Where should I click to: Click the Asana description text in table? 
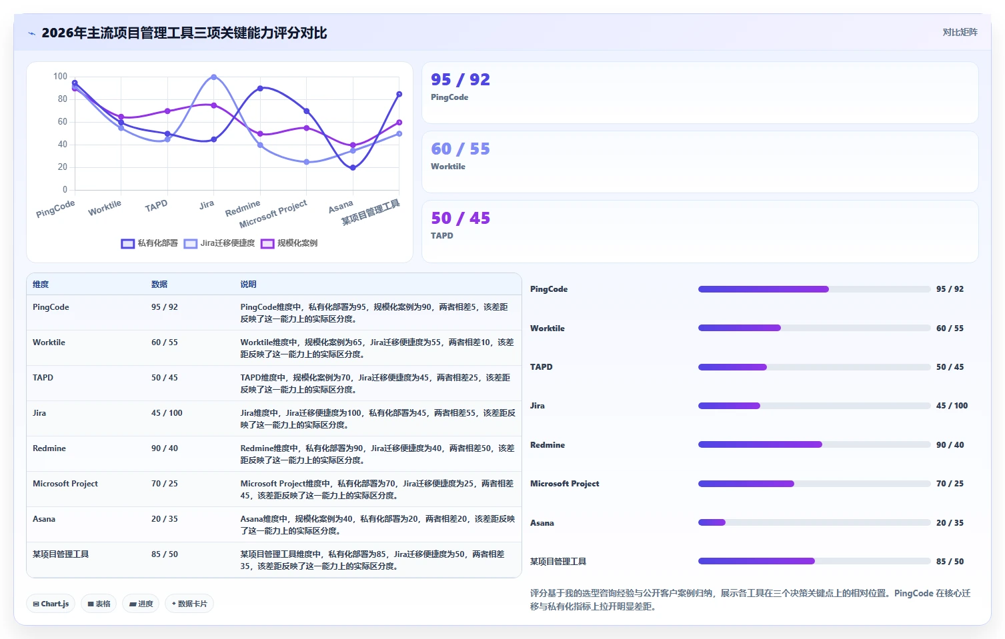pos(377,525)
